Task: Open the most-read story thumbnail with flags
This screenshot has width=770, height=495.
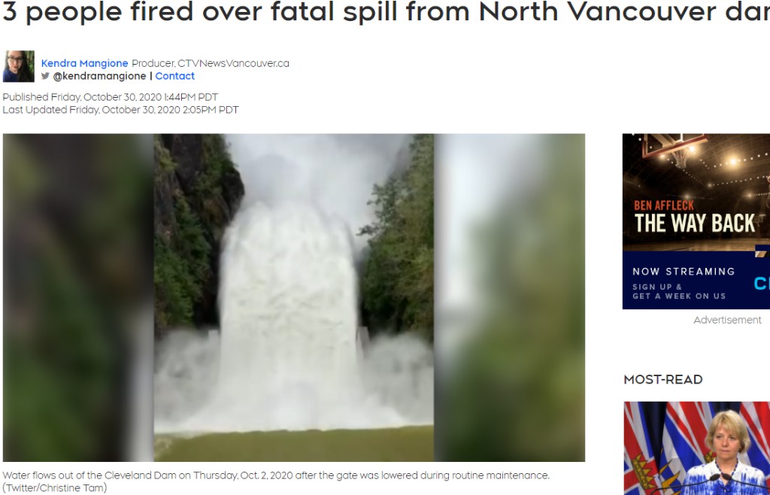Action: point(697,448)
